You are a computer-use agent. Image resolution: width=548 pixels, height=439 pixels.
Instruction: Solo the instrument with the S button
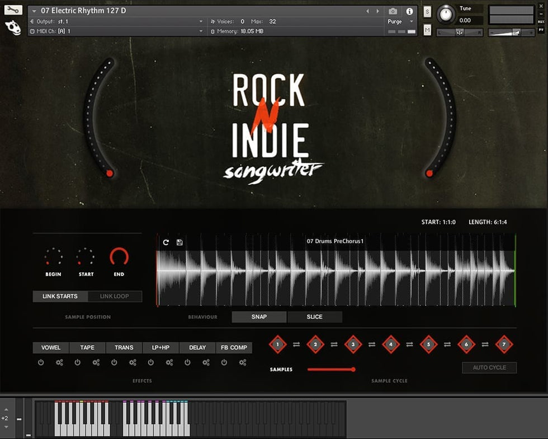(x=427, y=12)
